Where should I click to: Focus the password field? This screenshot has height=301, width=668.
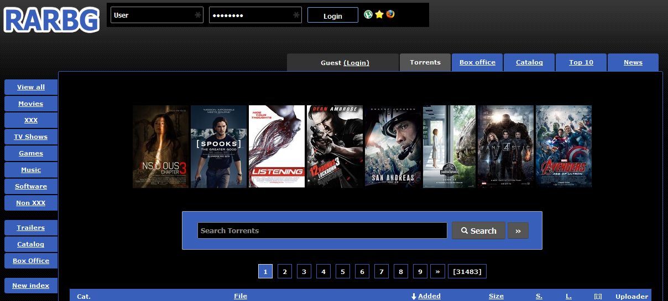[x=255, y=15]
